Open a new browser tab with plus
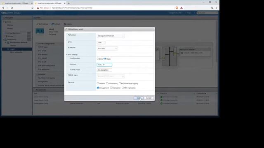The height and width of the screenshot is (148, 264). [69, 3]
